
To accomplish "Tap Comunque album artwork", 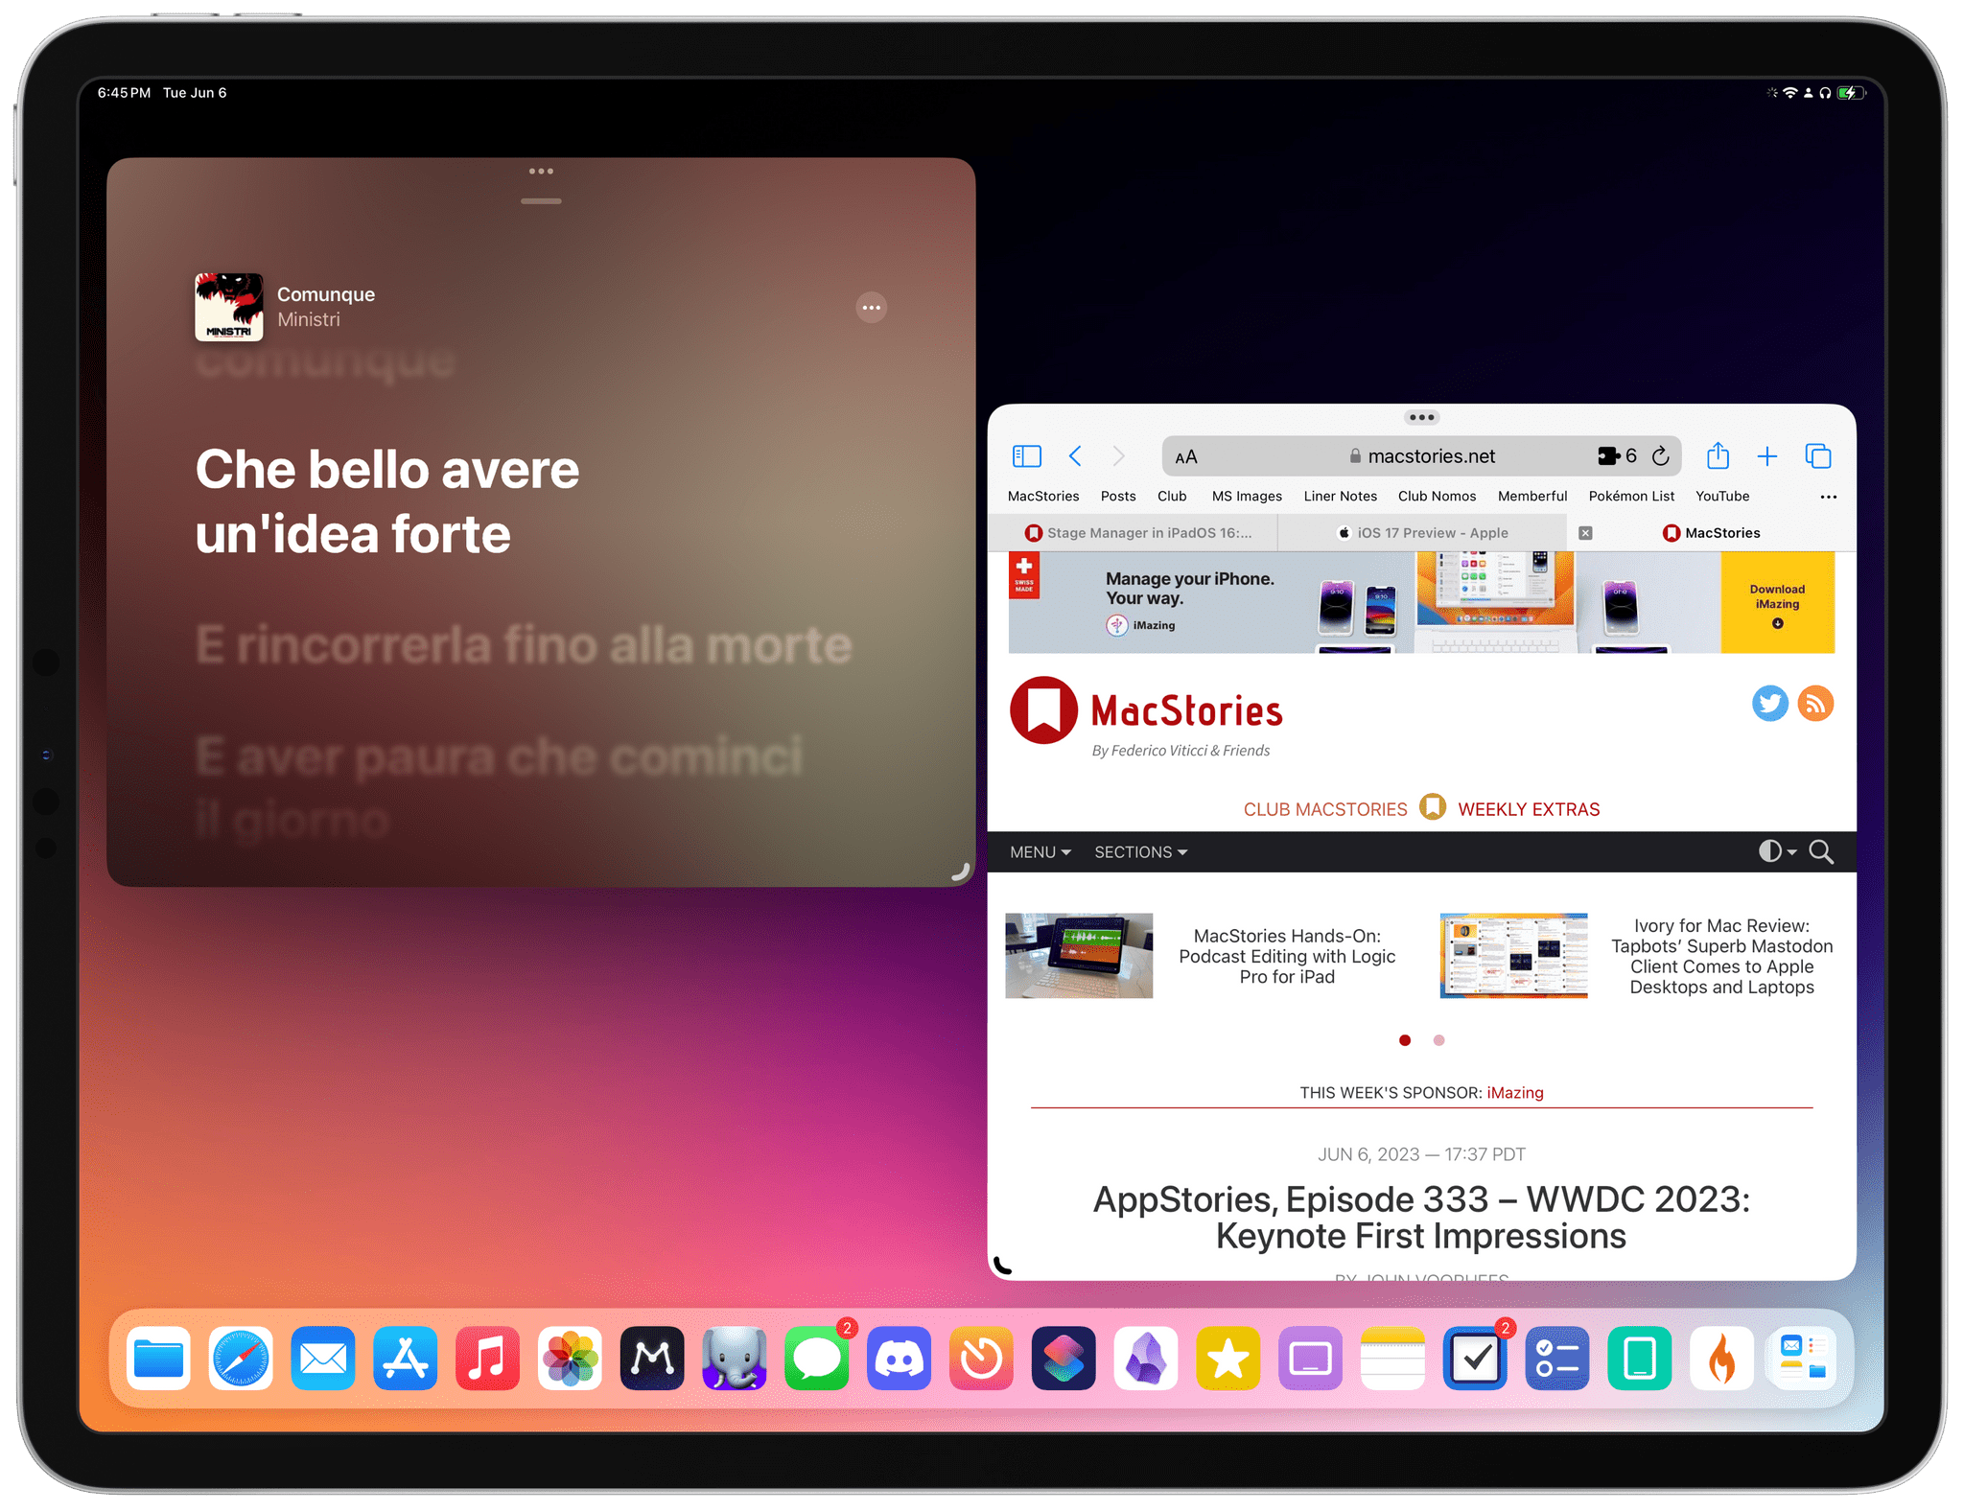I will tap(229, 308).
